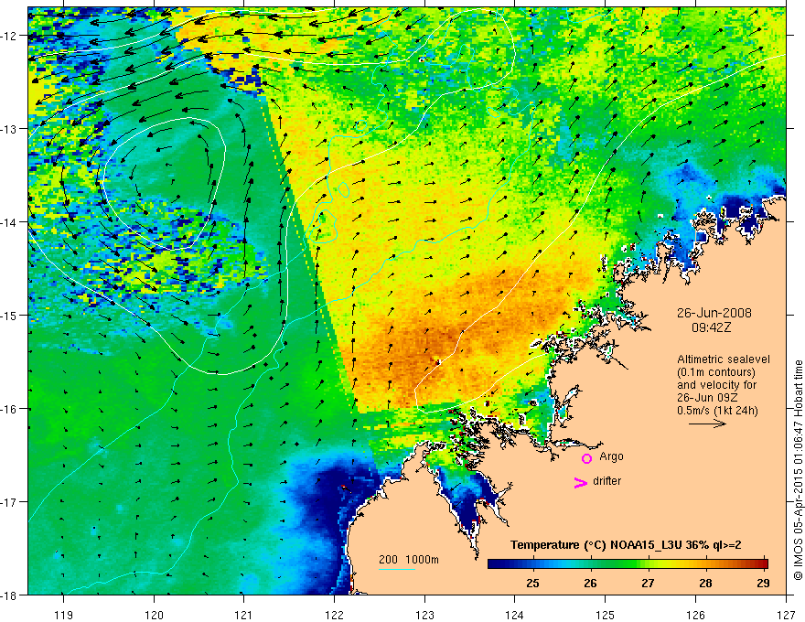Click latitude axis label -17
This screenshot has width=805, height=622.
coord(10,501)
